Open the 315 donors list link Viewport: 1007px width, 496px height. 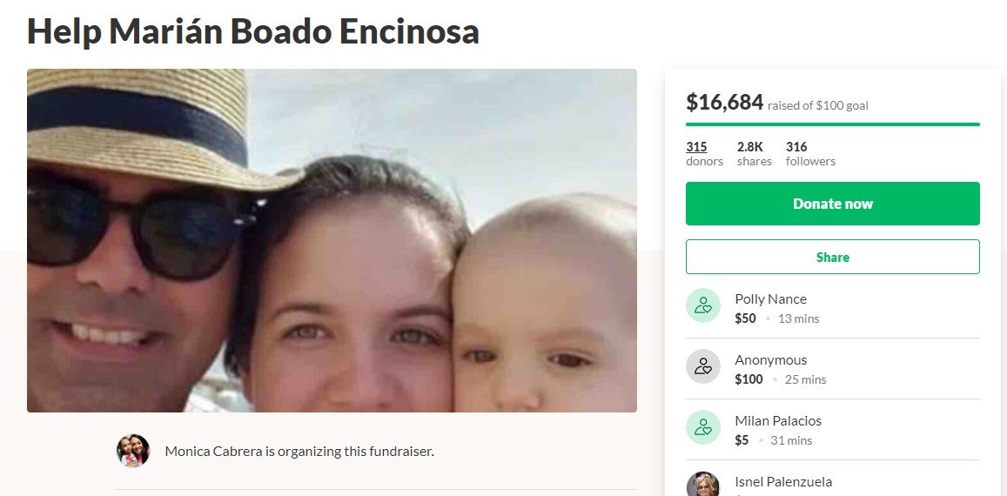(x=704, y=153)
